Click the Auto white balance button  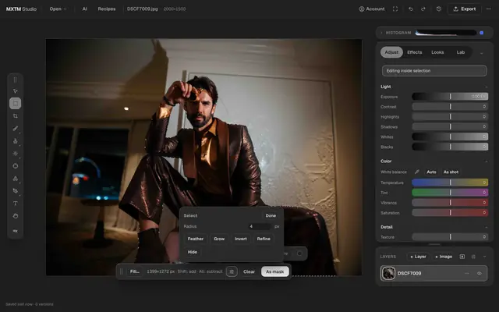pos(431,172)
